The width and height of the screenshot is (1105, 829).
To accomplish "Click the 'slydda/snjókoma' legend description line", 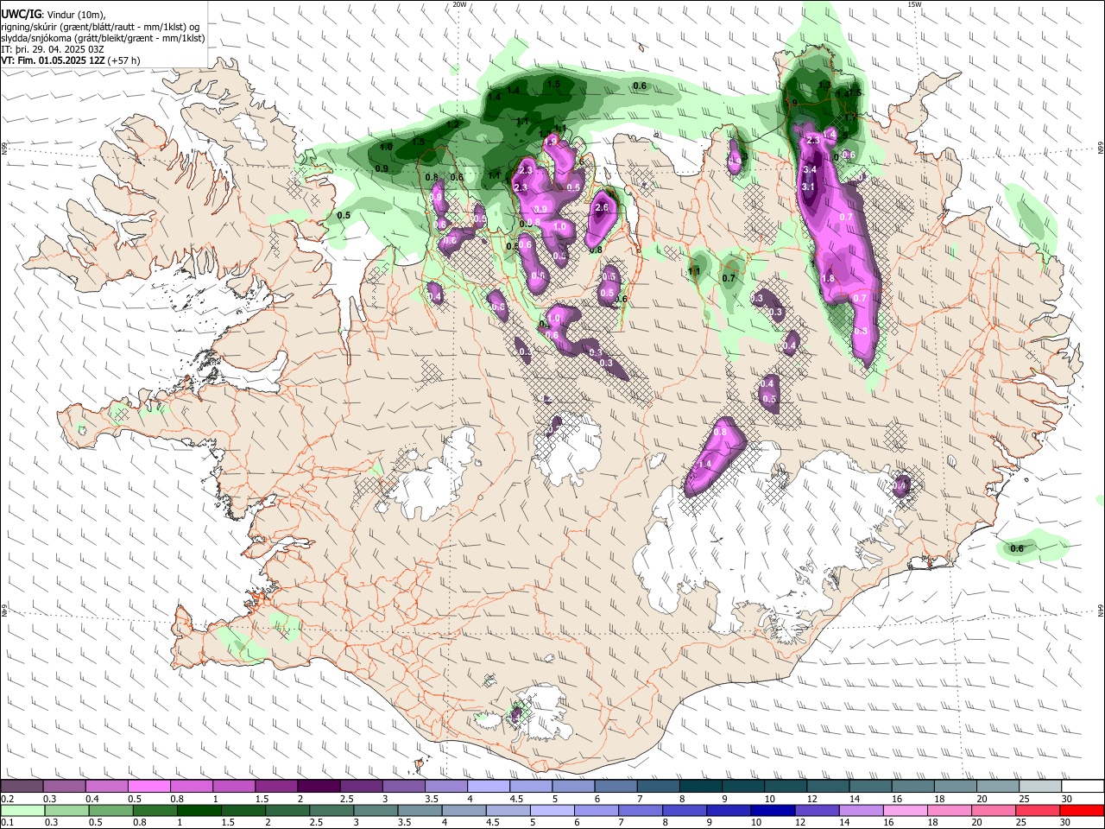I will coord(103,38).
